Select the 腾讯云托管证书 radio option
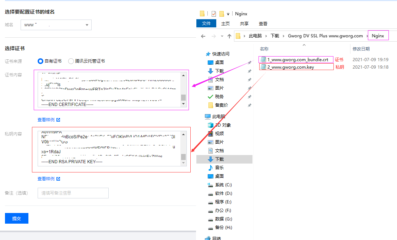Viewport: 397px width, 240px height. pos(71,61)
